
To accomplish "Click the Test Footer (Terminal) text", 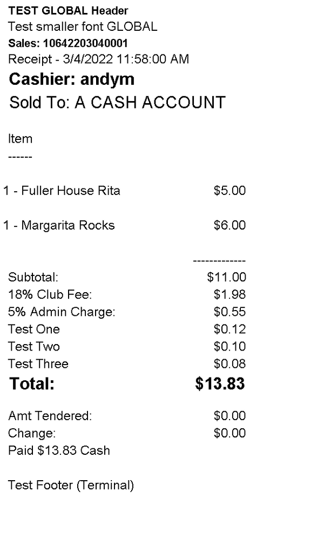I will (x=71, y=486).
